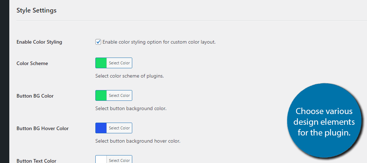Image resolution: width=367 pixels, height=163 pixels.
Task: Click the Style Settings section heading
Action: 37,10
